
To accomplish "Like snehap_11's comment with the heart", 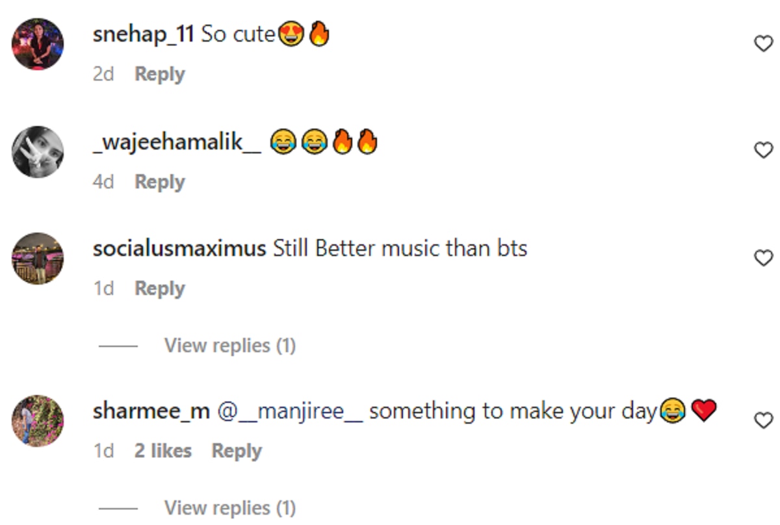I will (x=762, y=44).
